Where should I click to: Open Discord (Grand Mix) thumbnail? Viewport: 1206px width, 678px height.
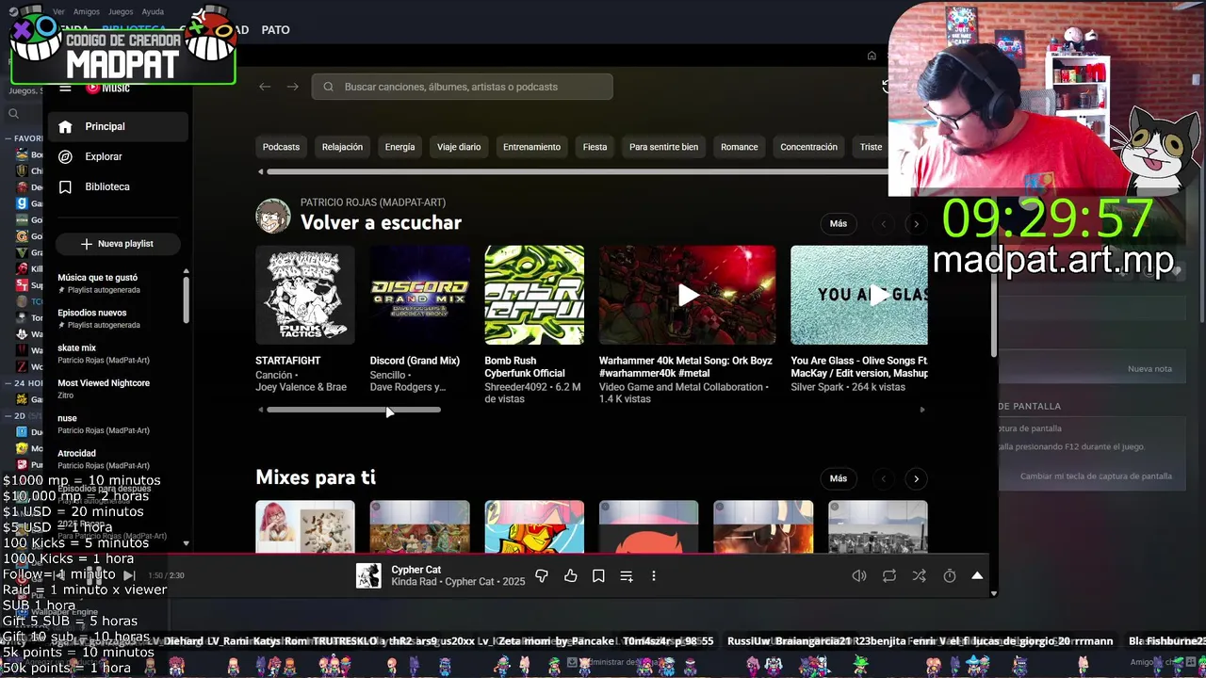419,295
